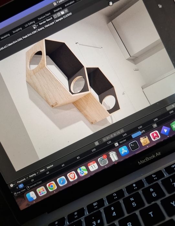
Task: Click frame 100 on the timeline ruler
Action: coord(94,150)
